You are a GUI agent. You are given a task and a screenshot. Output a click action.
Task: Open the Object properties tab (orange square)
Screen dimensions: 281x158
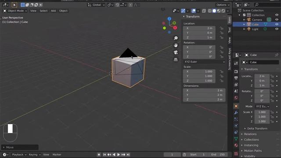(236, 106)
